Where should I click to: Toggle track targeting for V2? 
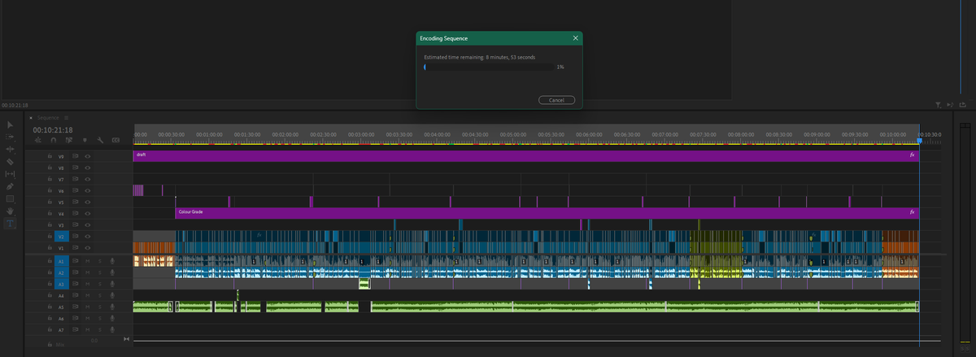click(x=61, y=237)
